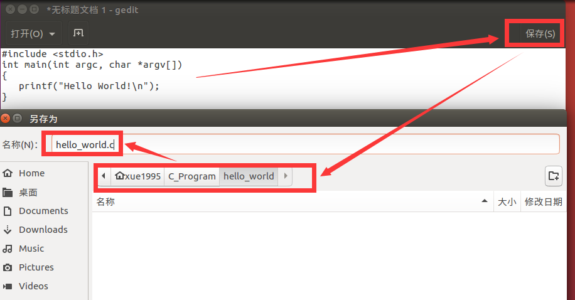Click the download arrow icon beside Downloads
This screenshot has width=575, height=300.
pos(8,230)
